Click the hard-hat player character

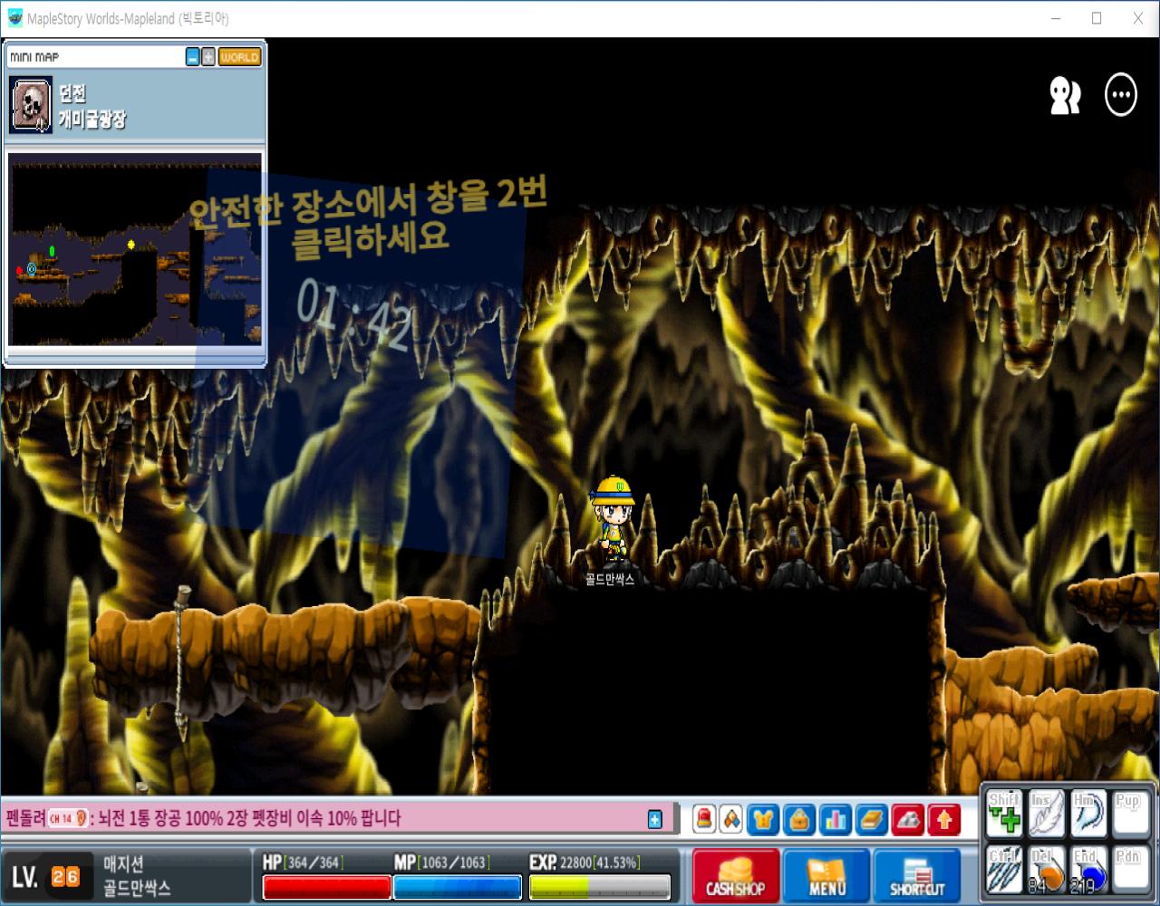pos(612,518)
